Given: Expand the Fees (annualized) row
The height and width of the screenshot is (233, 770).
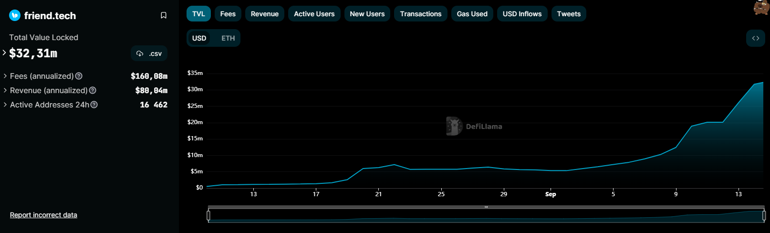Looking at the screenshot, I should click(x=5, y=76).
